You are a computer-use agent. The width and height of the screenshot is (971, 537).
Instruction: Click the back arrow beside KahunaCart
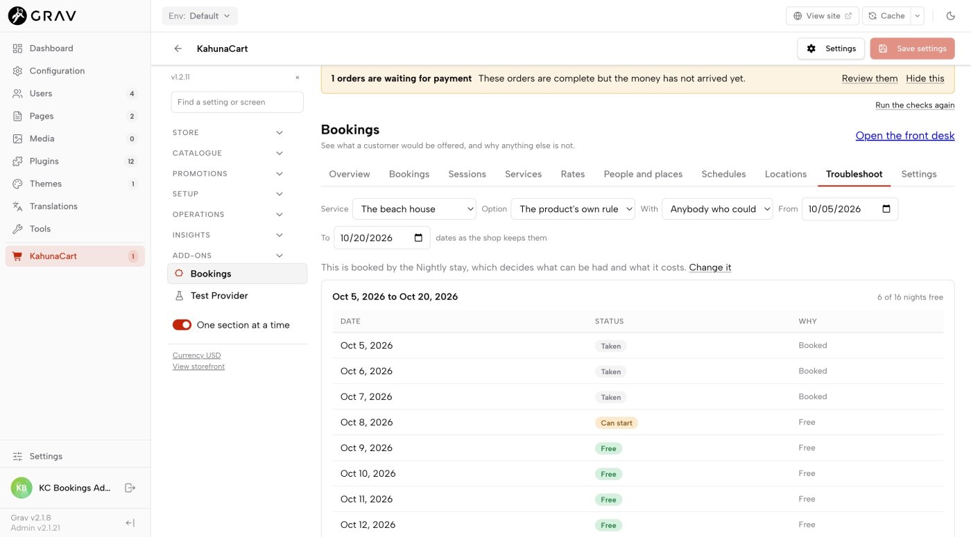click(x=178, y=49)
